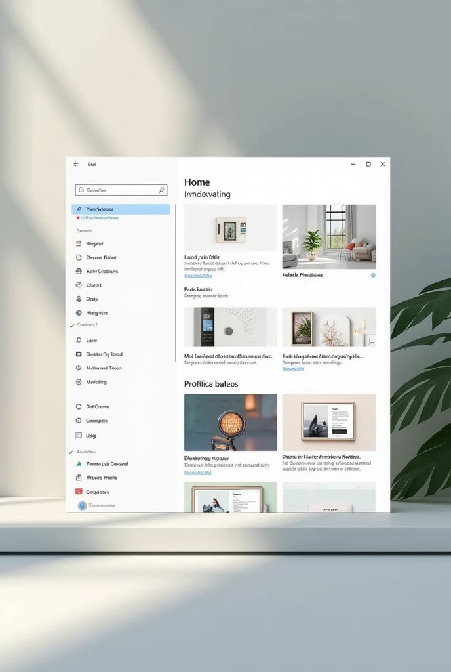Click the printer icon beside Auto Creations
The image size is (451, 672).
tap(79, 271)
